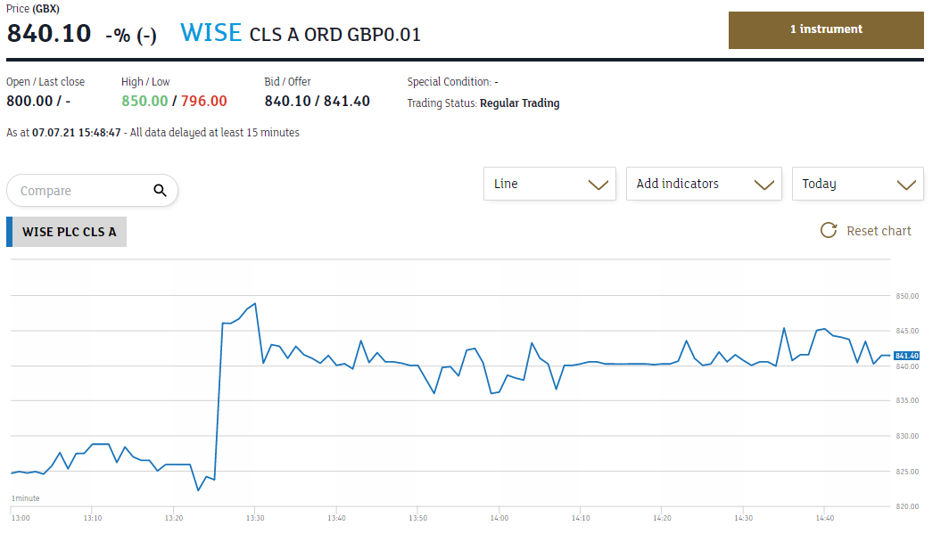The image size is (949, 534).
Task: Click the 840.10 price value
Action: 48,33
